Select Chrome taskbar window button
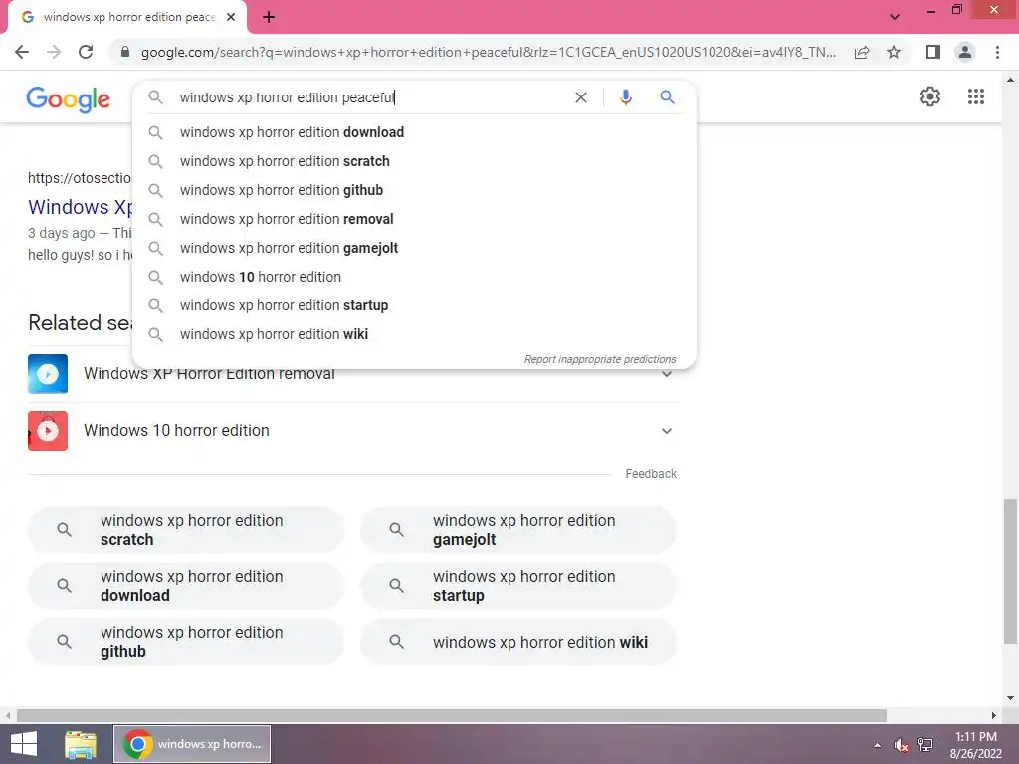 (192, 744)
